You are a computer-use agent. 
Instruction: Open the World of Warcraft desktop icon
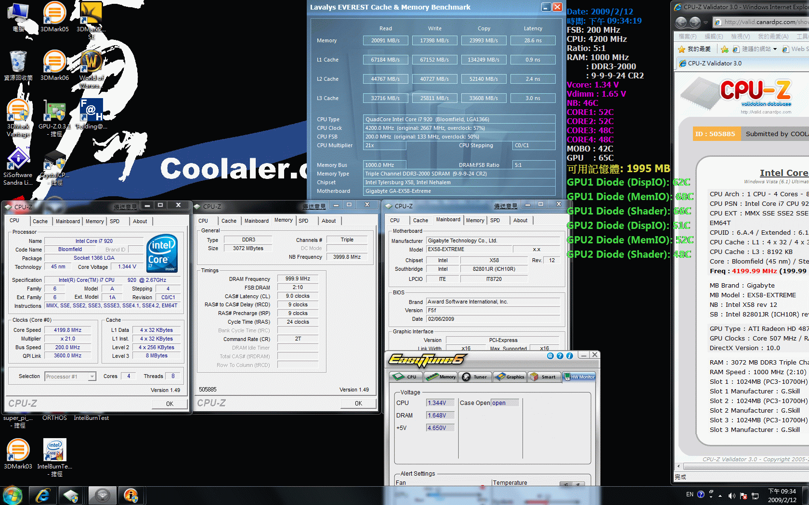coord(91,69)
